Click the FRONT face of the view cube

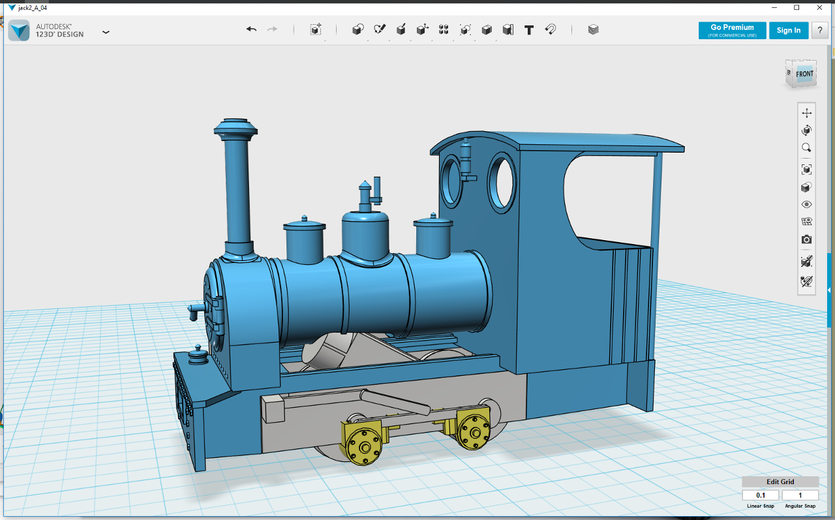[x=804, y=74]
